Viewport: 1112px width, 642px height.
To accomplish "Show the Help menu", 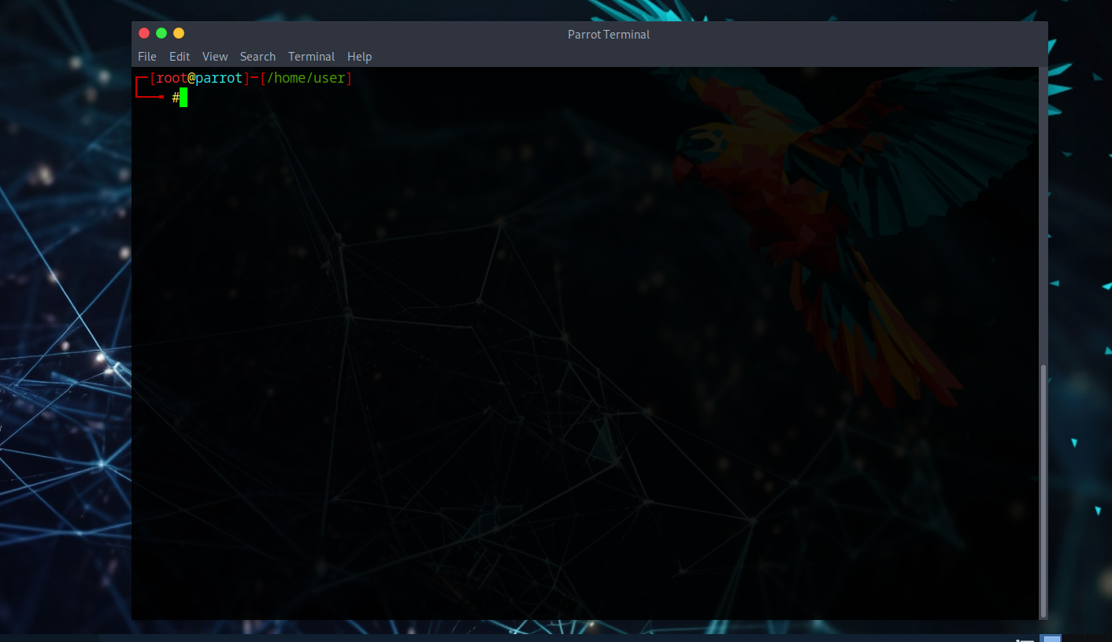I will tap(359, 57).
